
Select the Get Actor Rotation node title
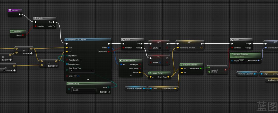[240, 54]
